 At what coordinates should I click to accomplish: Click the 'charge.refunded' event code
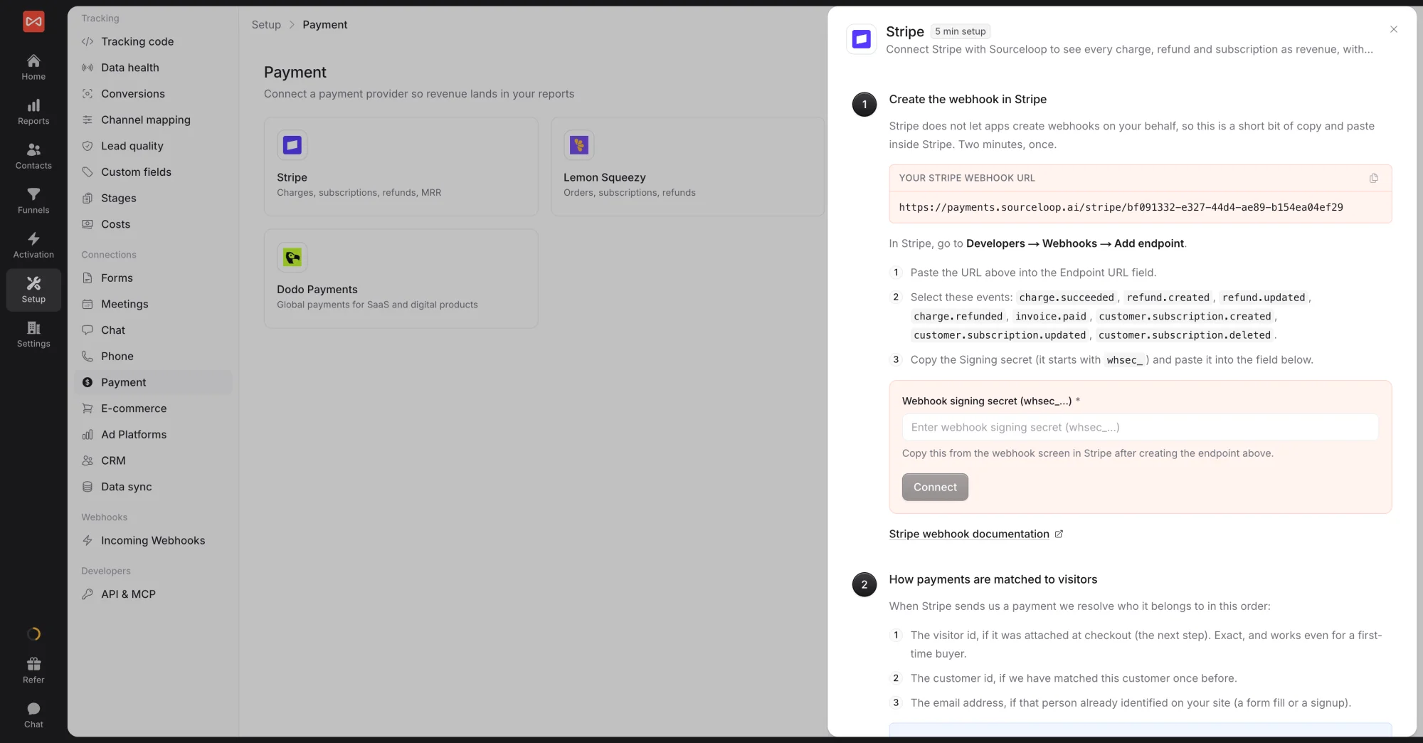tap(958, 316)
